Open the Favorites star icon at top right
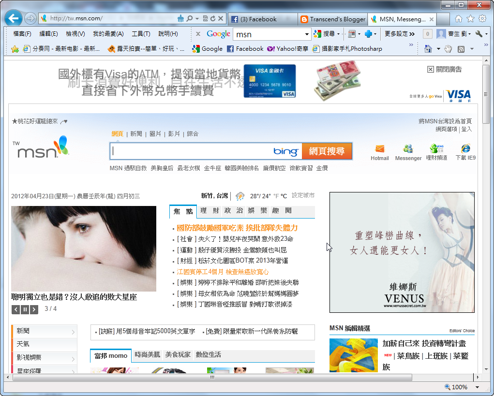 coord(470,19)
